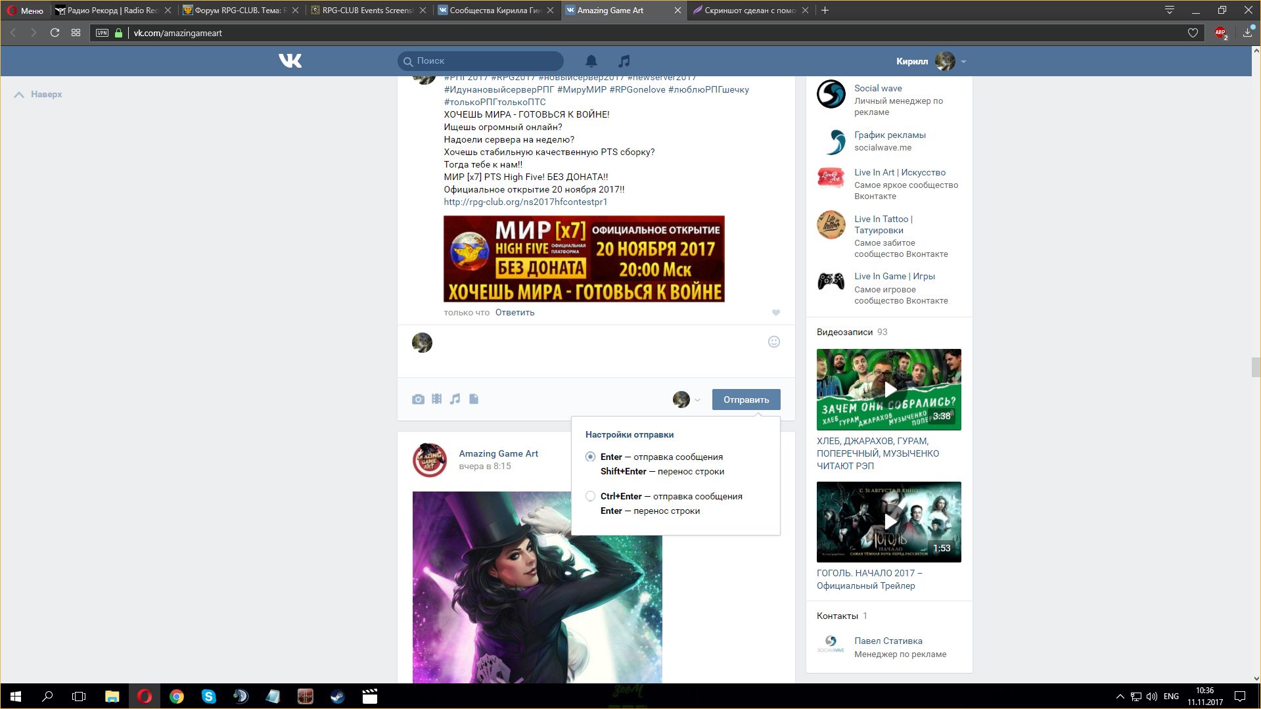1261x709 pixels.
Task: Open the График рекламы link
Action: 890,135
